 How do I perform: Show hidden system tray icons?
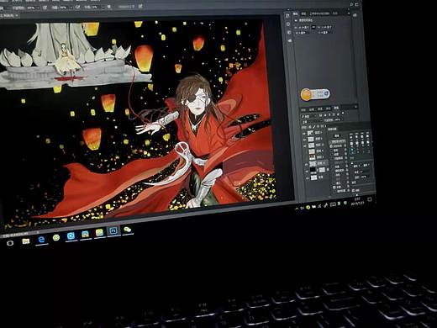pyautogui.click(x=297, y=209)
